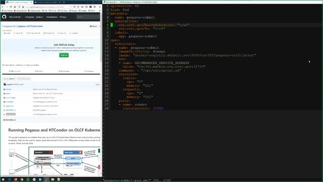
Task: Open the Enterprise link in GitHub header
Action: click(x=29, y=17)
